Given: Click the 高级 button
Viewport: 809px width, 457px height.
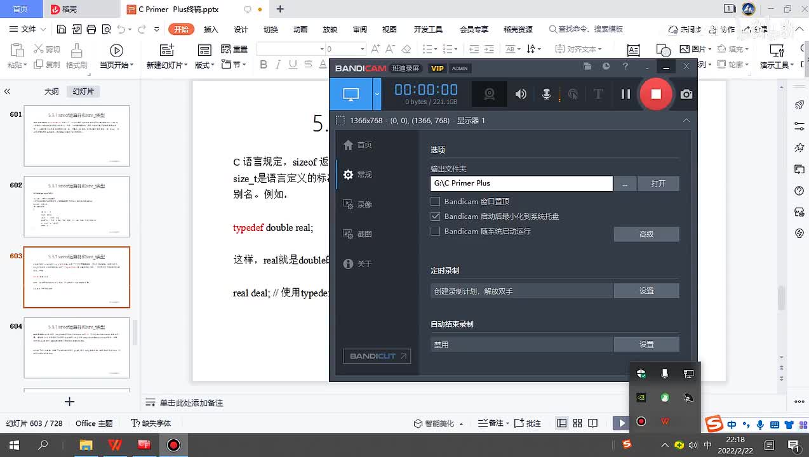Looking at the screenshot, I should (x=646, y=234).
